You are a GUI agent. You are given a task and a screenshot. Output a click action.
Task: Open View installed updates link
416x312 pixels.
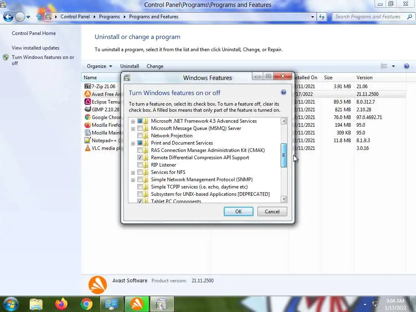tap(36, 48)
